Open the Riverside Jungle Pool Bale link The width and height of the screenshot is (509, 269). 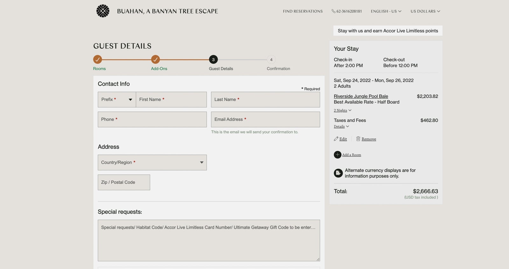pyautogui.click(x=361, y=96)
